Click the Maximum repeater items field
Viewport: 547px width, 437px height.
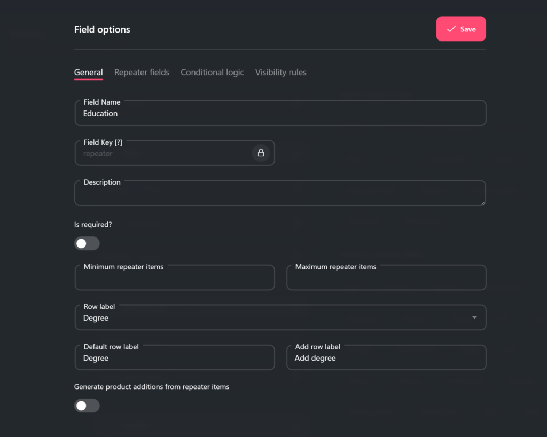pyautogui.click(x=386, y=279)
